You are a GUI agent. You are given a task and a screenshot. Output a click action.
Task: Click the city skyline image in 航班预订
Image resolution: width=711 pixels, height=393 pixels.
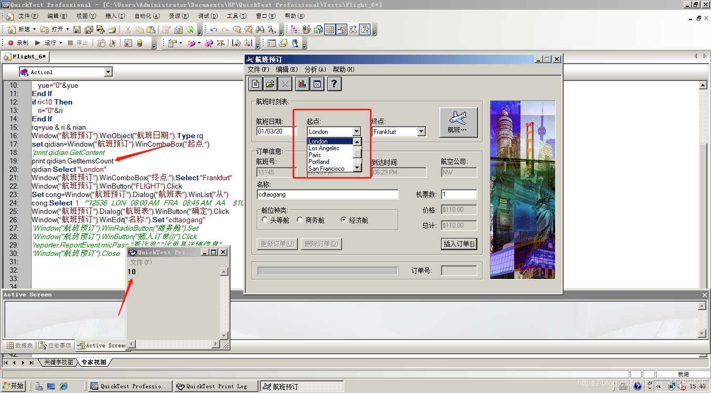point(523,189)
